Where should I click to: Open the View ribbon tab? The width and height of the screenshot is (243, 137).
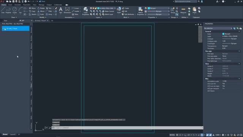click(35, 5)
